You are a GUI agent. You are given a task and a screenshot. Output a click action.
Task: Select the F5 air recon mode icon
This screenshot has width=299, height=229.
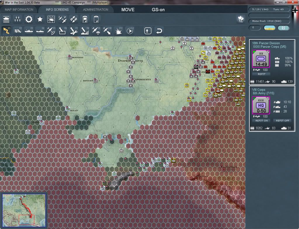[x=51, y=31]
